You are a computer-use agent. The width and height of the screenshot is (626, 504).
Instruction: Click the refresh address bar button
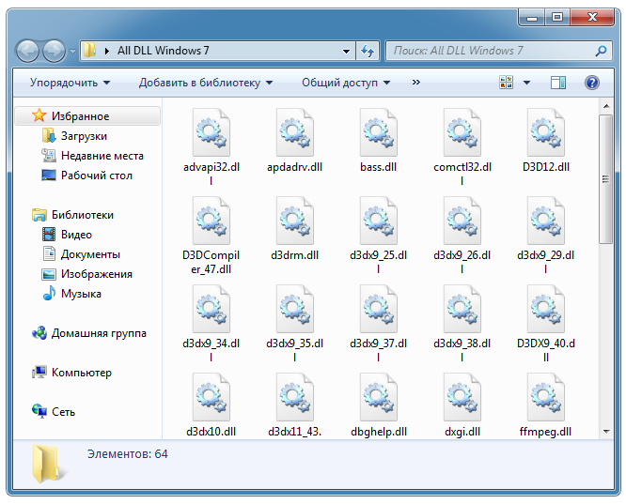tap(368, 51)
